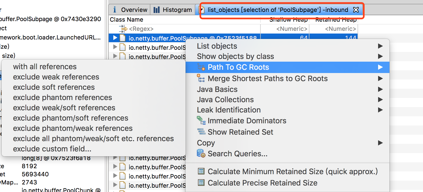This screenshot has height=192, width=423.
Task: Click the Java Collections submenu arrow
Action: pyautogui.click(x=380, y=100)
